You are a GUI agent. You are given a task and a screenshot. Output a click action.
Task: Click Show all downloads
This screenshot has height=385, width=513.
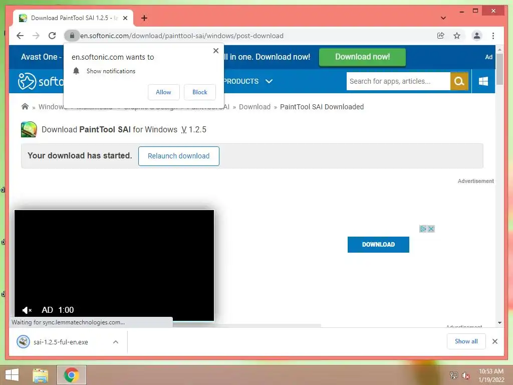pyautogui.click(x=466, y=341)
